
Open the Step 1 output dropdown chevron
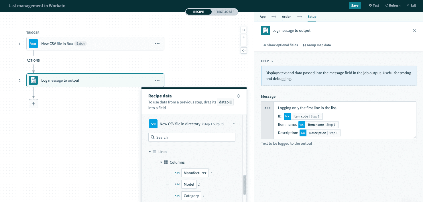click(x=234, y=123)
